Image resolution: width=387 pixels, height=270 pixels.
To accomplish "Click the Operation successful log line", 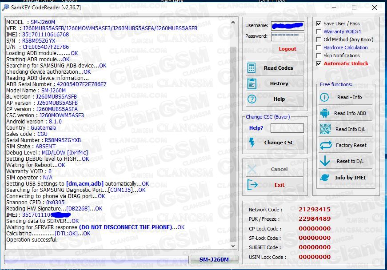I will (32, 240).
